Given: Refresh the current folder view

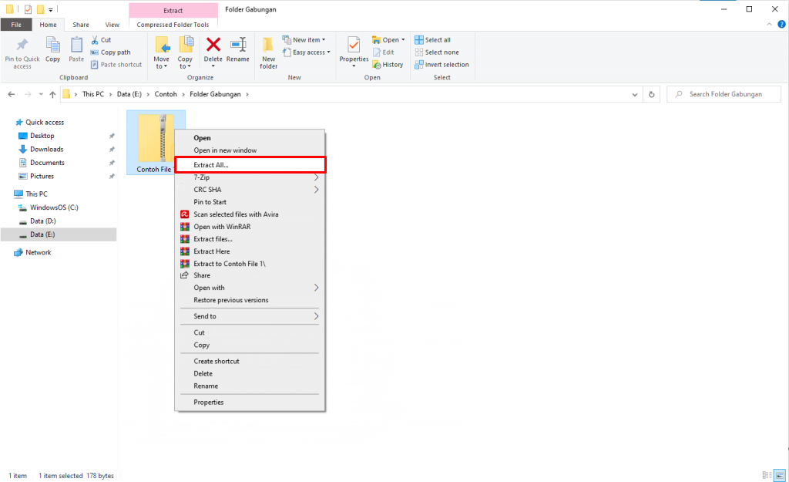Looking at the screenshot, I should [x=653, y=93].
